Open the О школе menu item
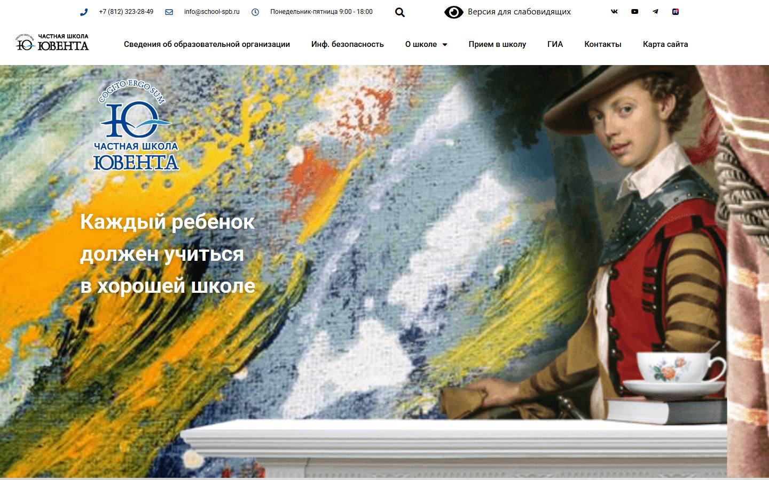The image size is (769, 480). point(421,44)
